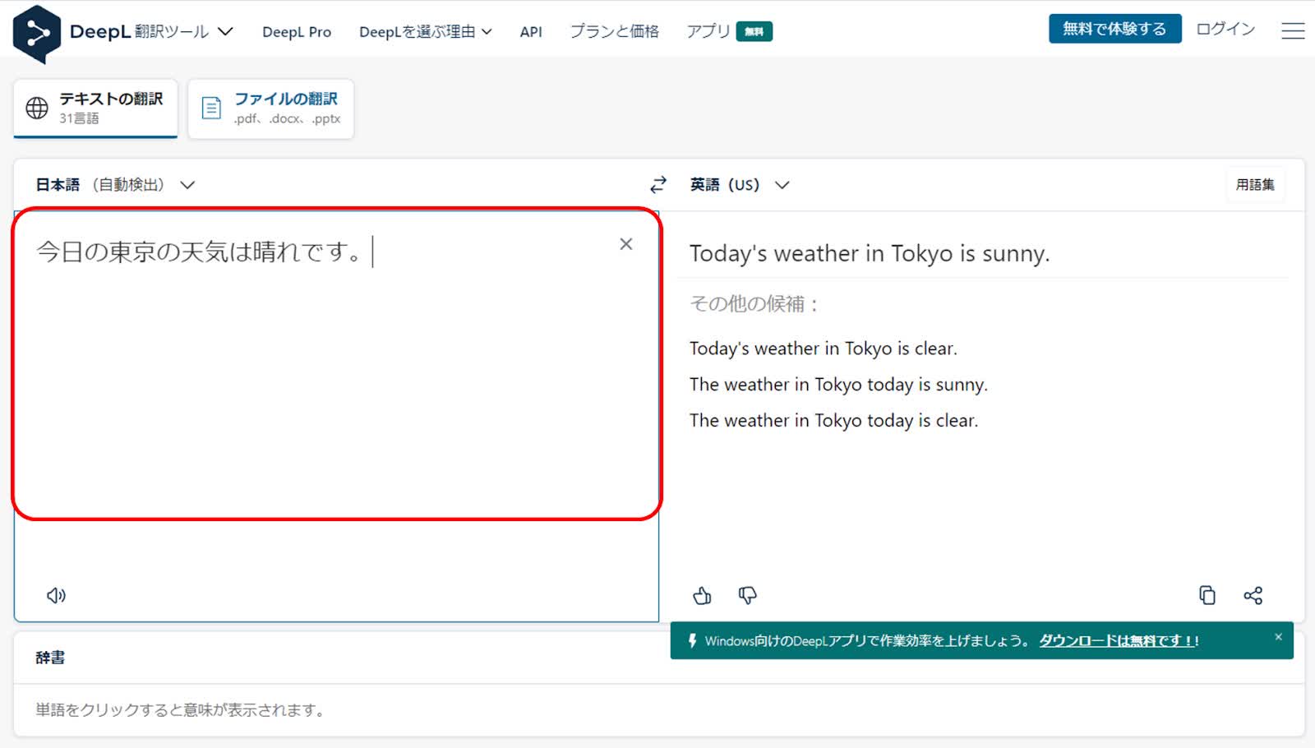Open DeepL Pro menu item

point(297,31)
